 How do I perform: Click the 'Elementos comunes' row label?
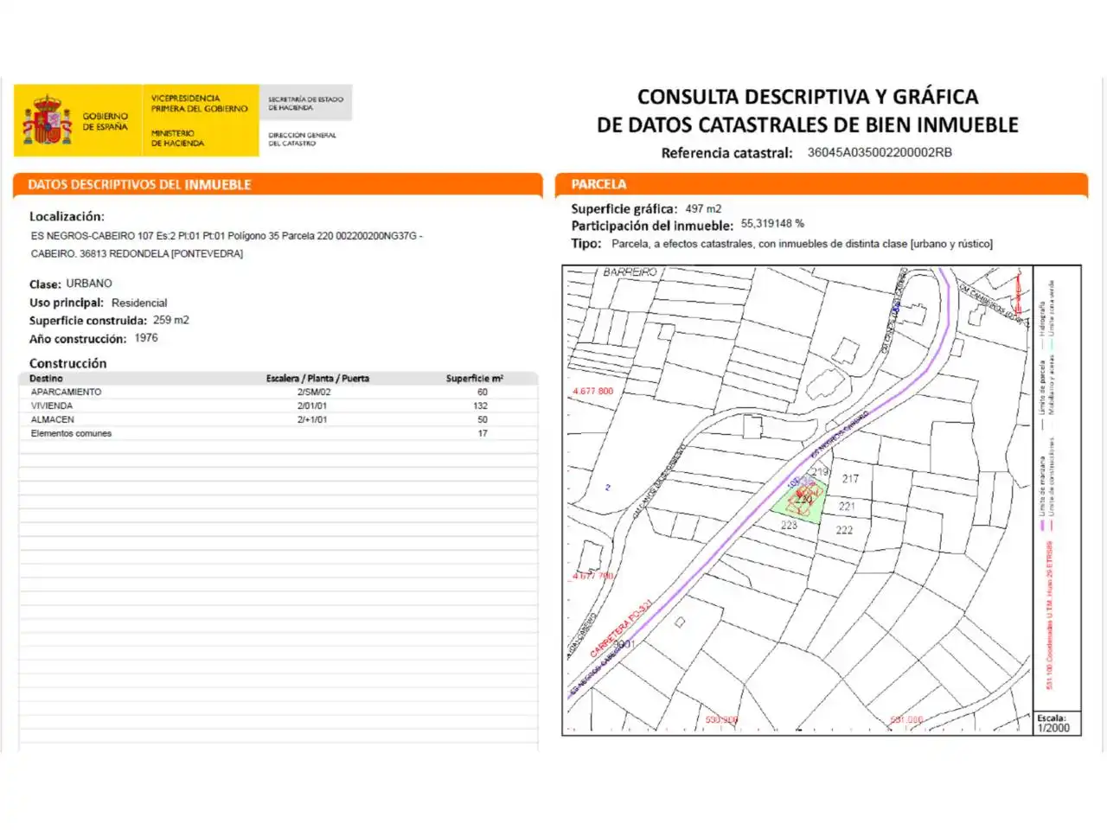pos(71,434)
